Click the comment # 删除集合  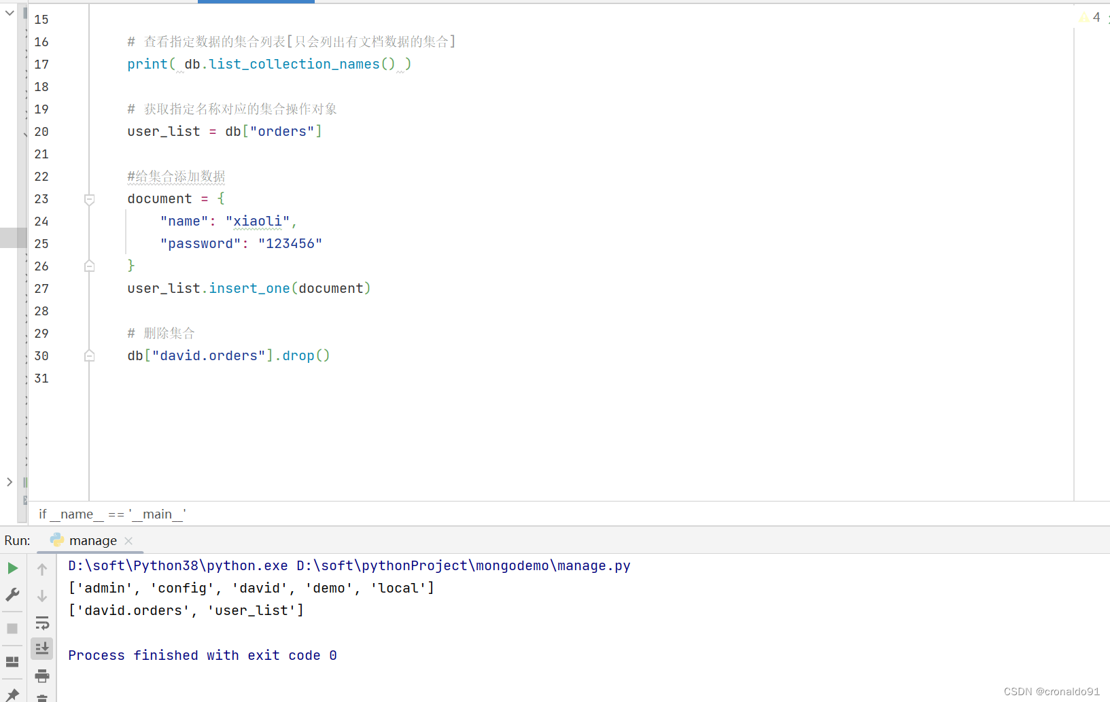[x=161, y=333]
